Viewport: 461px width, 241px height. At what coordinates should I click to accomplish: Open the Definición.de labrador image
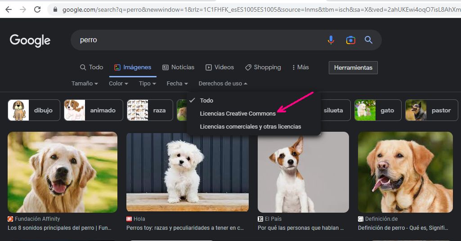point(405,172)
